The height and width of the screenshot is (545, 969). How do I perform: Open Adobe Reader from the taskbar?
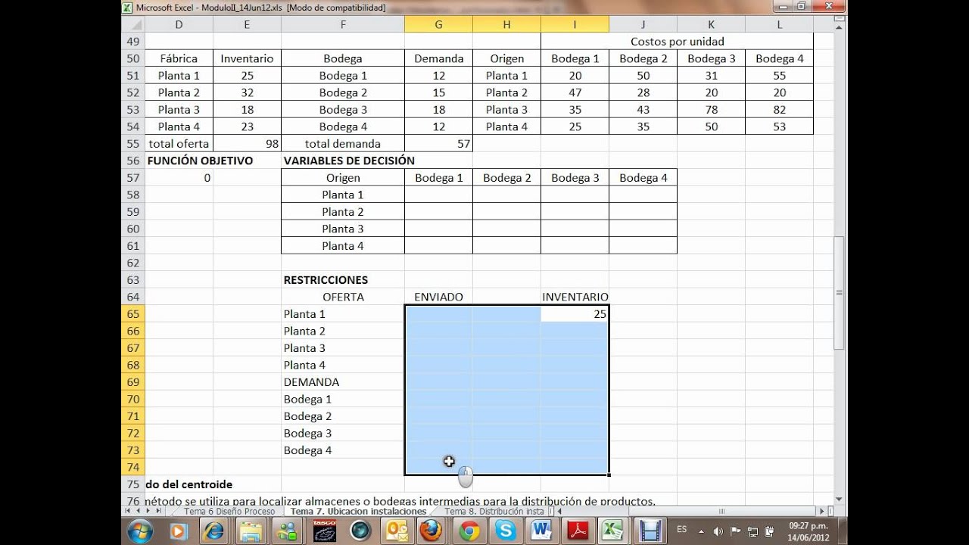tap(578, 531)
